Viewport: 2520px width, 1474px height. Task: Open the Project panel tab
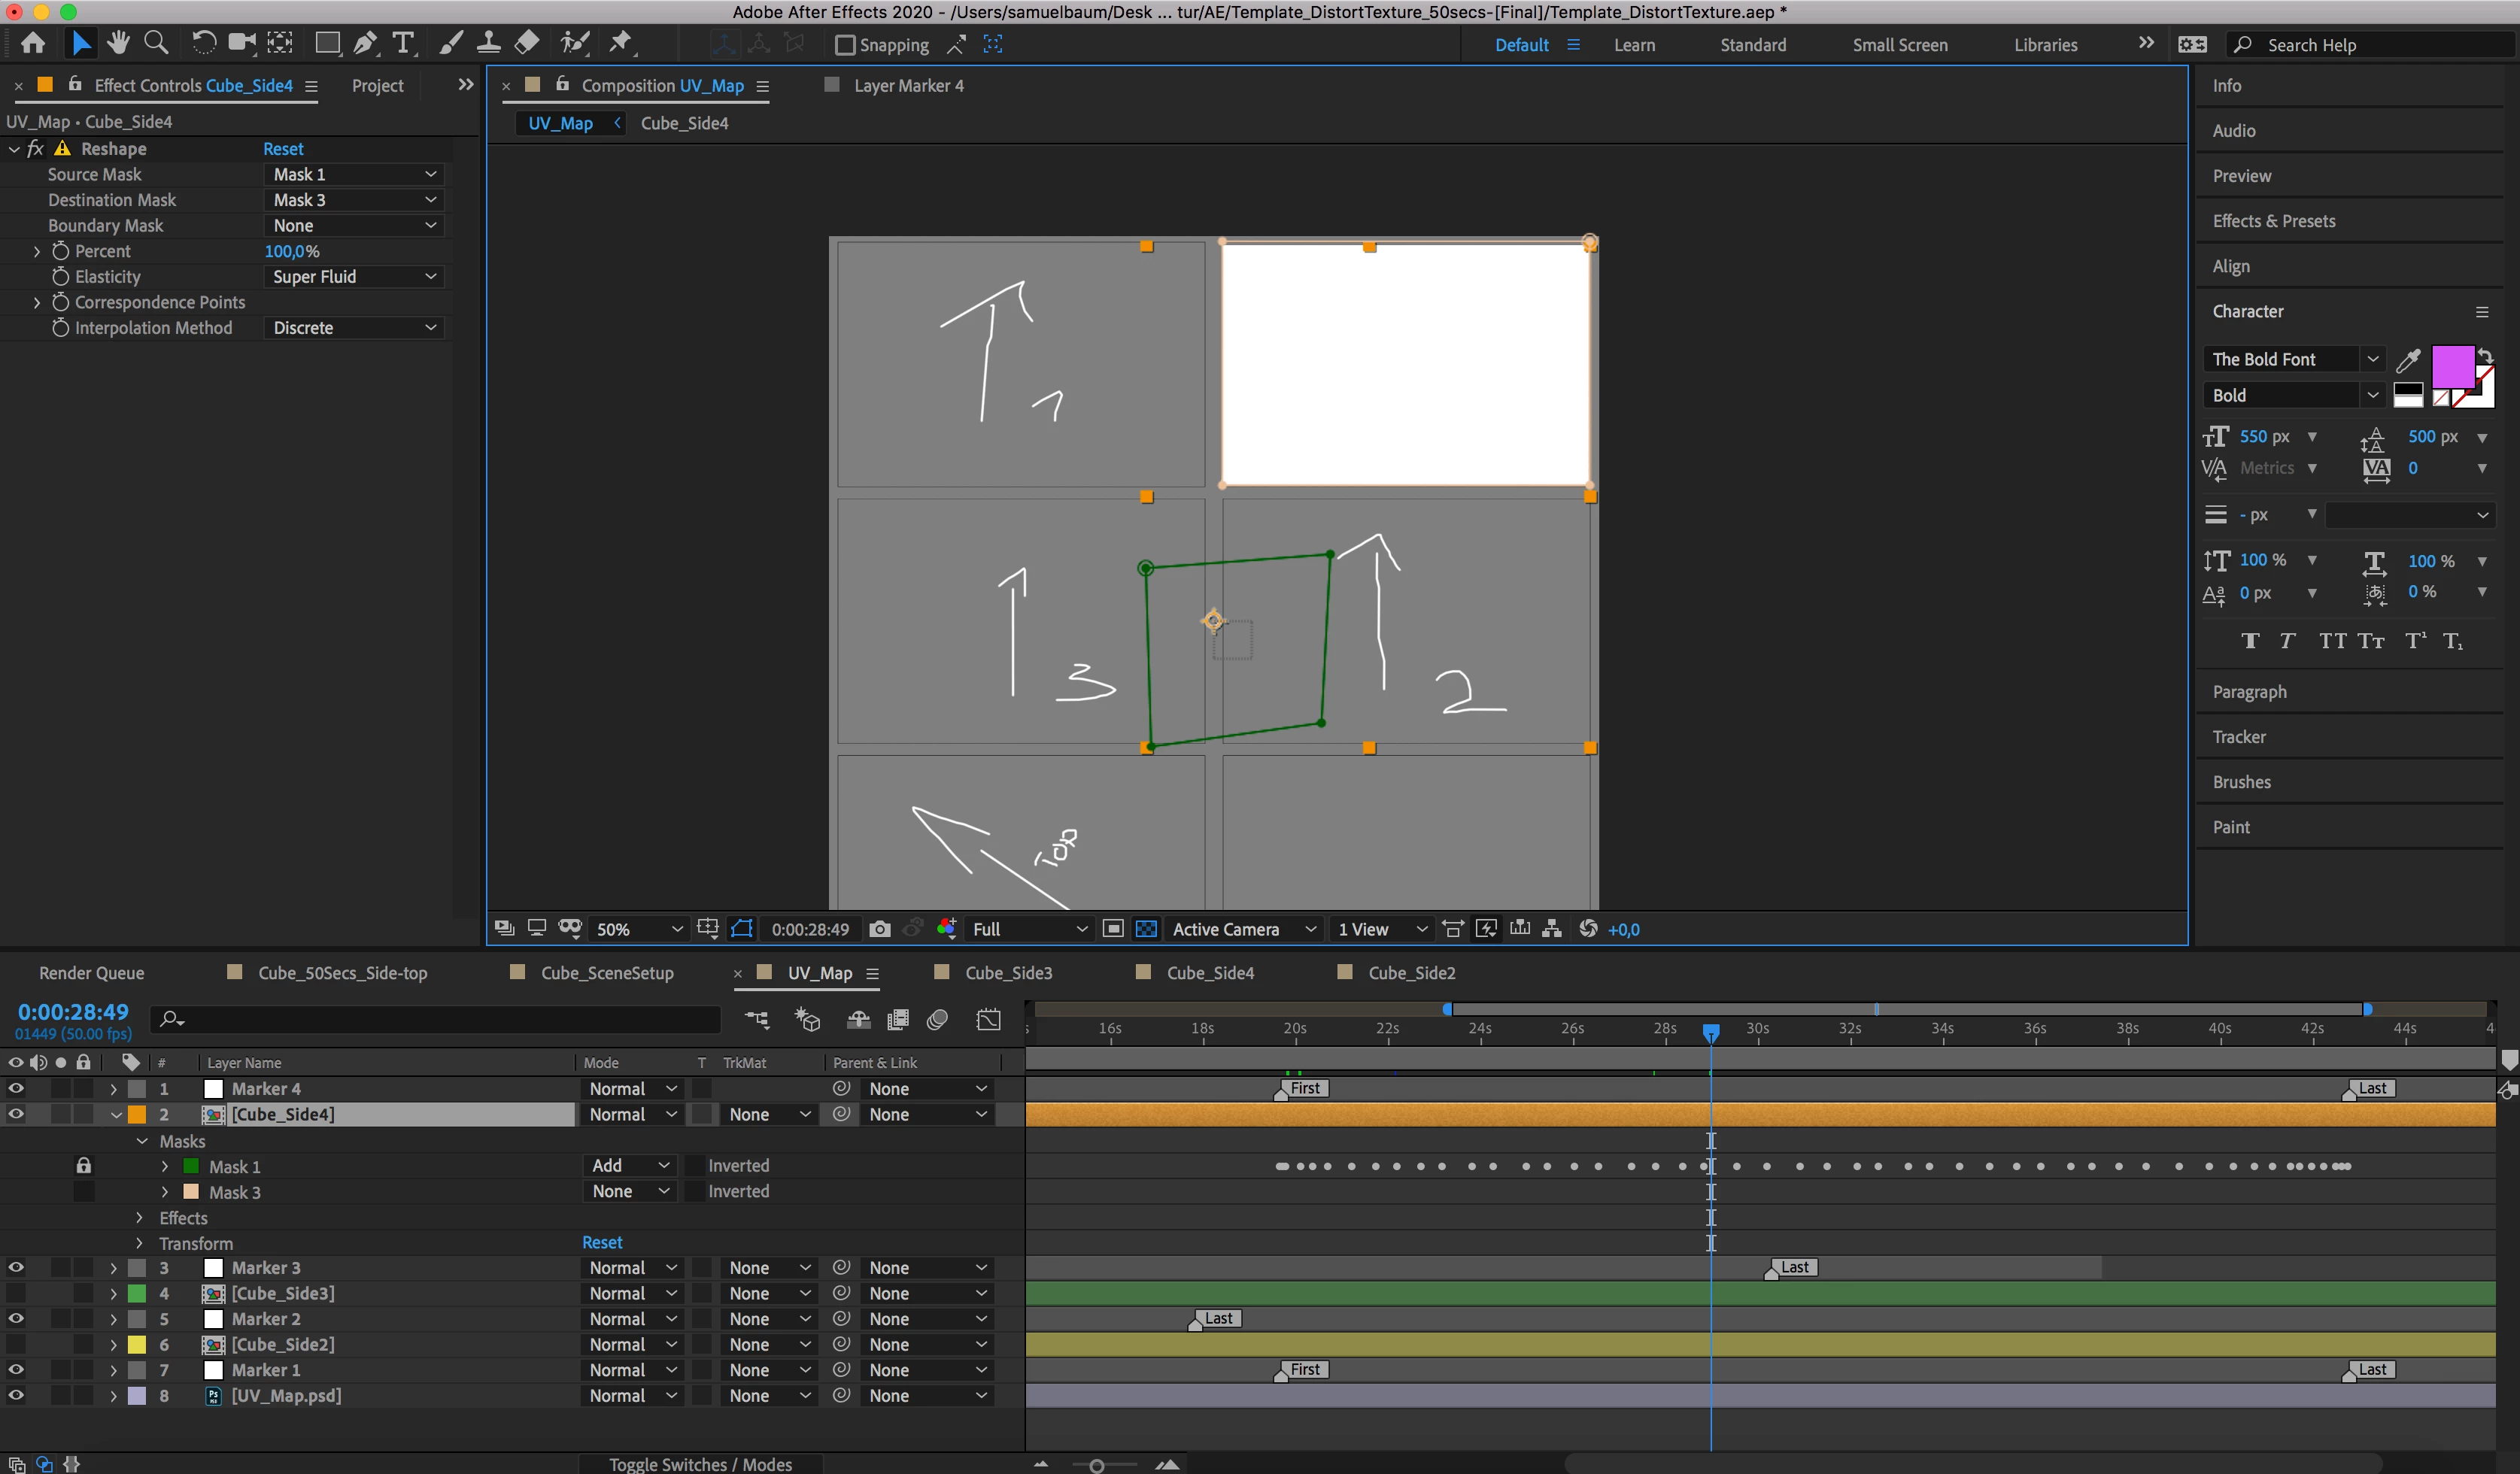(377, 86)
